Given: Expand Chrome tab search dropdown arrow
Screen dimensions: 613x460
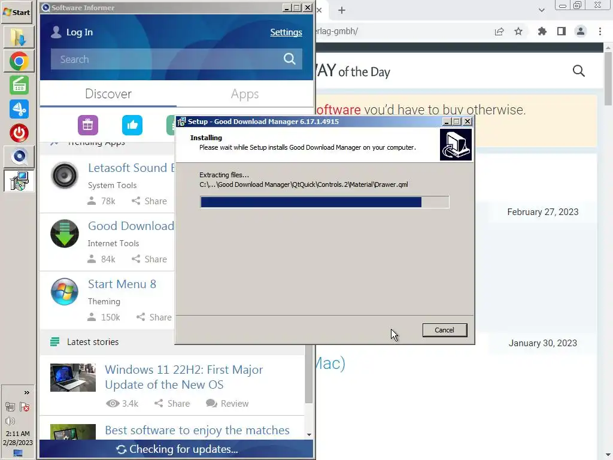Looking at the screenshot, I should pyautogui.click(x=541, y=10).
